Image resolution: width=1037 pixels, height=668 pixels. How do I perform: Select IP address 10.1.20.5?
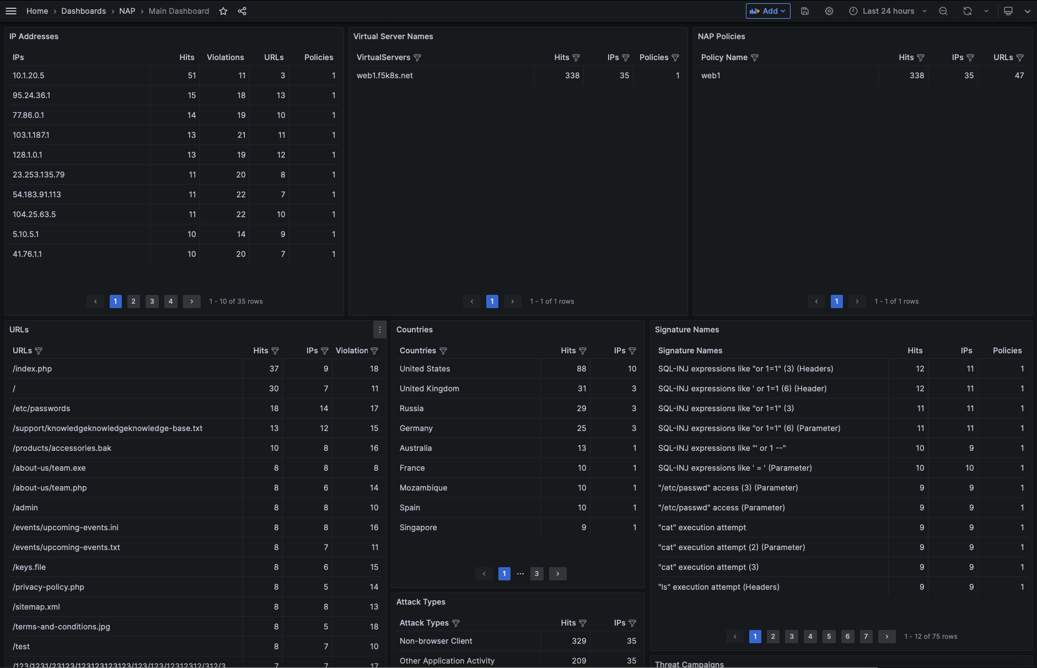point(29,76)
